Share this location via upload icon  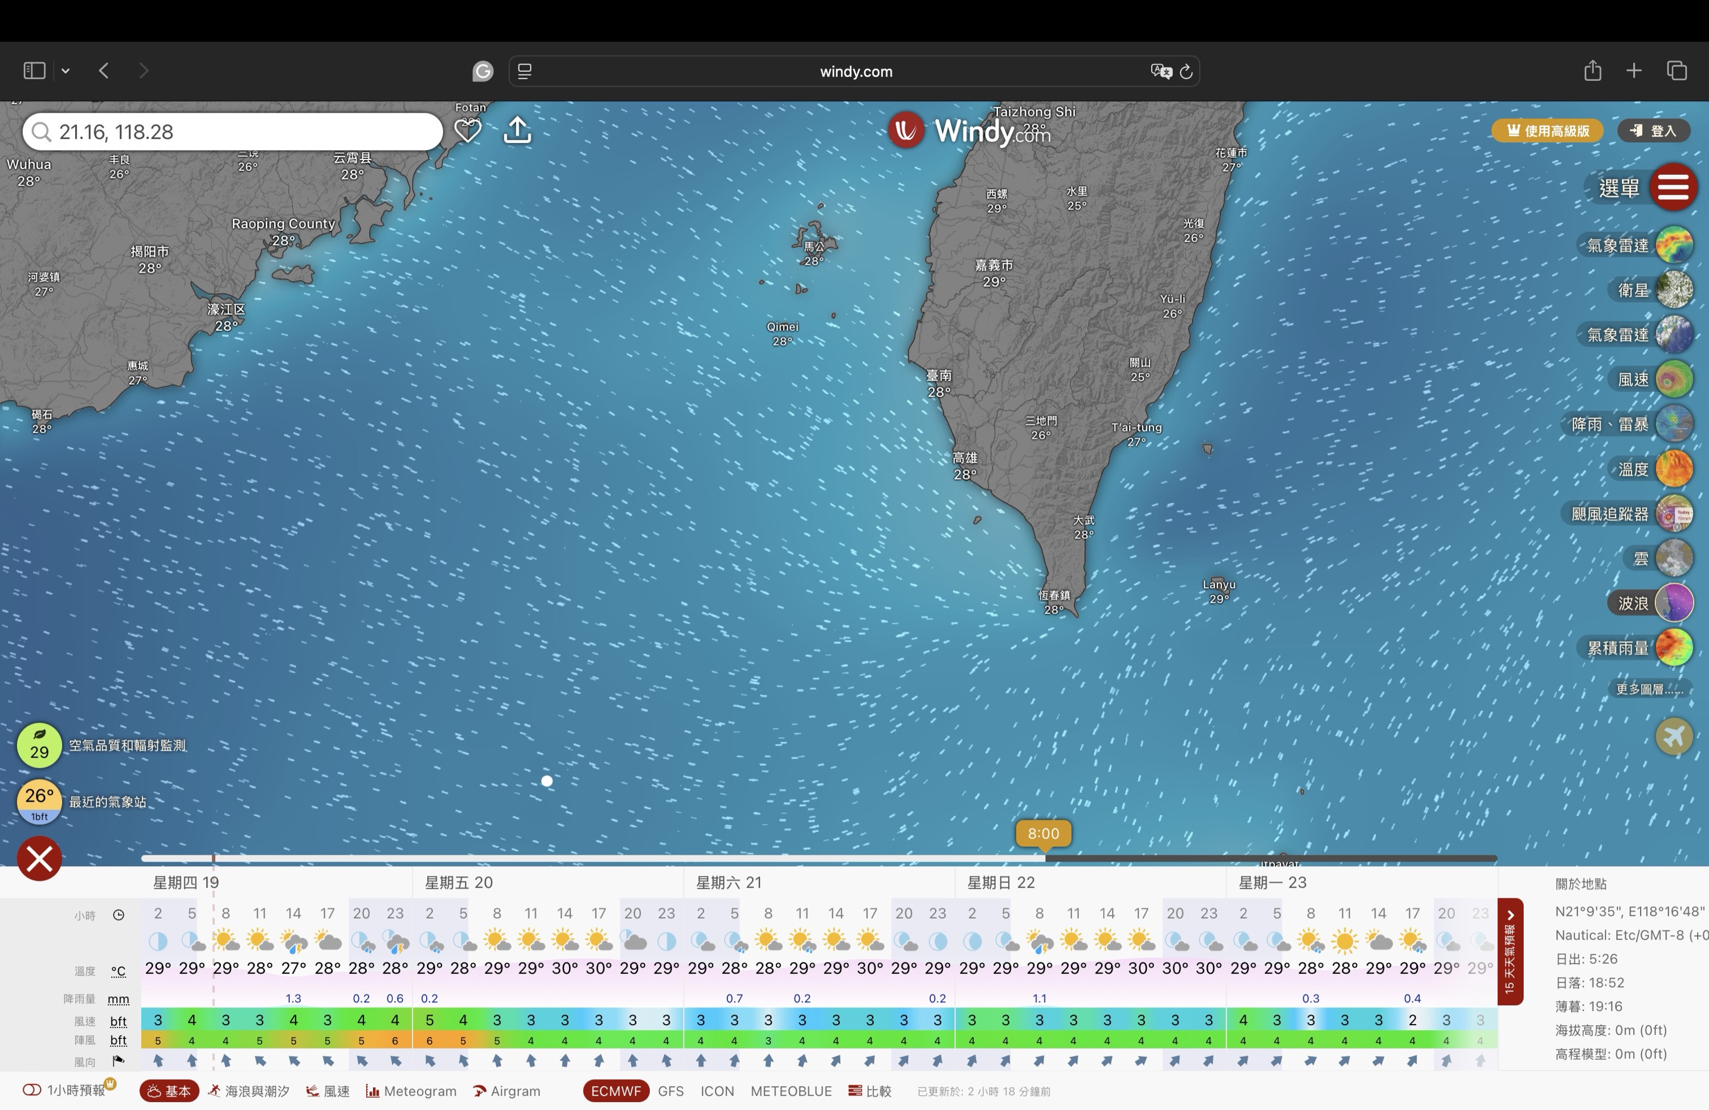click(x=518, y=130)
